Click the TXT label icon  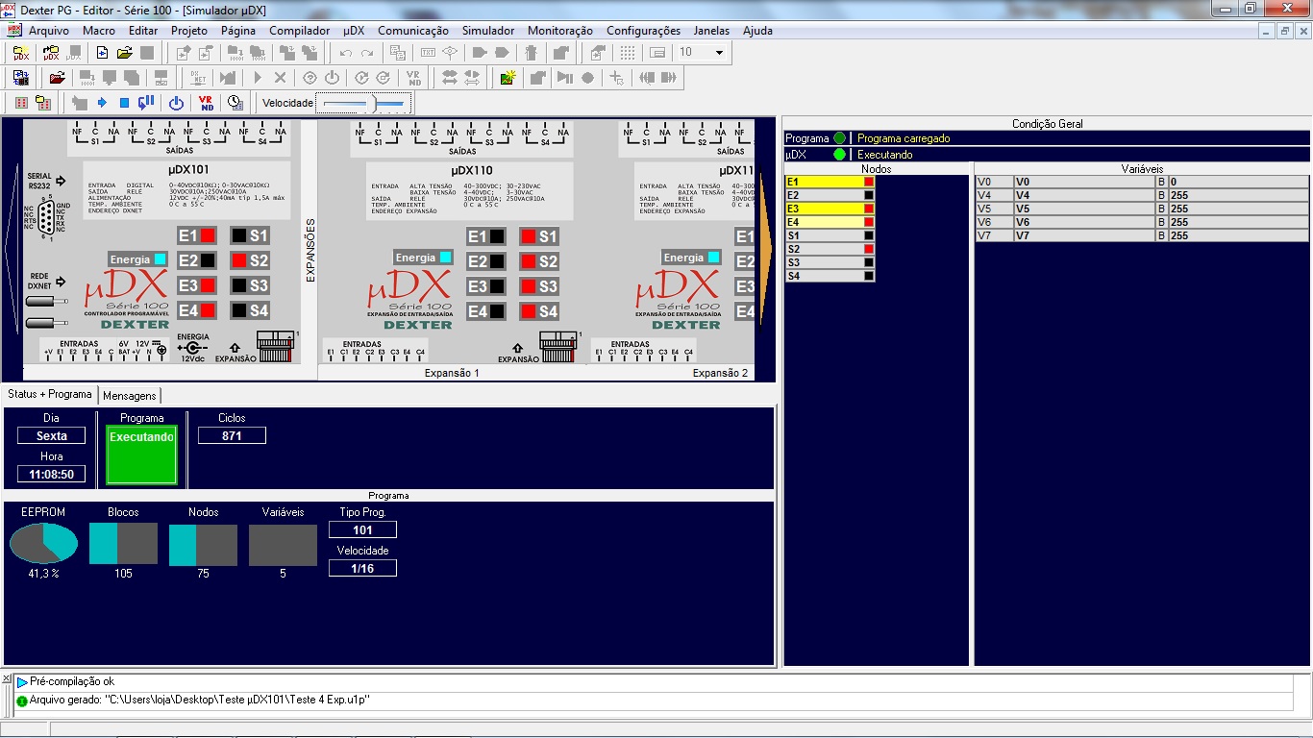428,53
